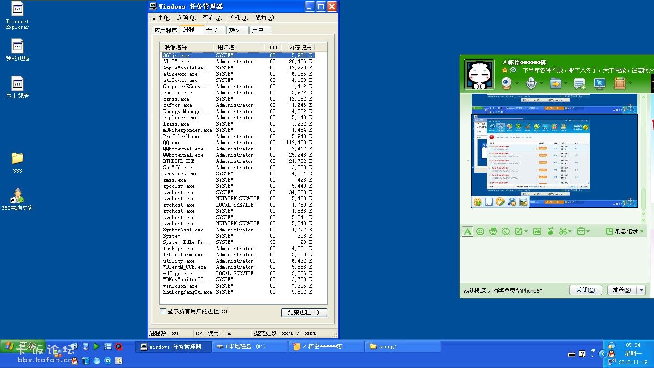Switch to sreng2 taskbar window
The height and width of the screenshot is (368, 654).
(403, 346)
